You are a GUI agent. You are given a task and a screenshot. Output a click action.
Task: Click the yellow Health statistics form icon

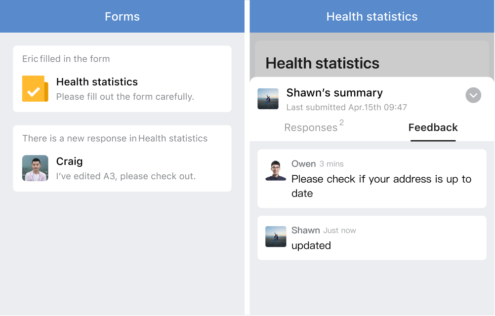(x=35, y=88)
